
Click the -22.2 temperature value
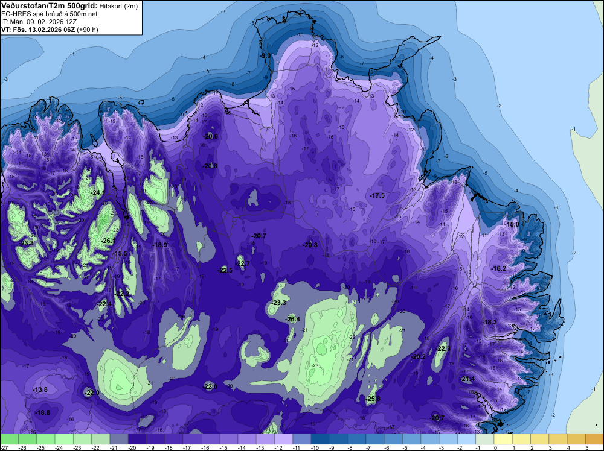pyautogui.click(x=122, y=294)
